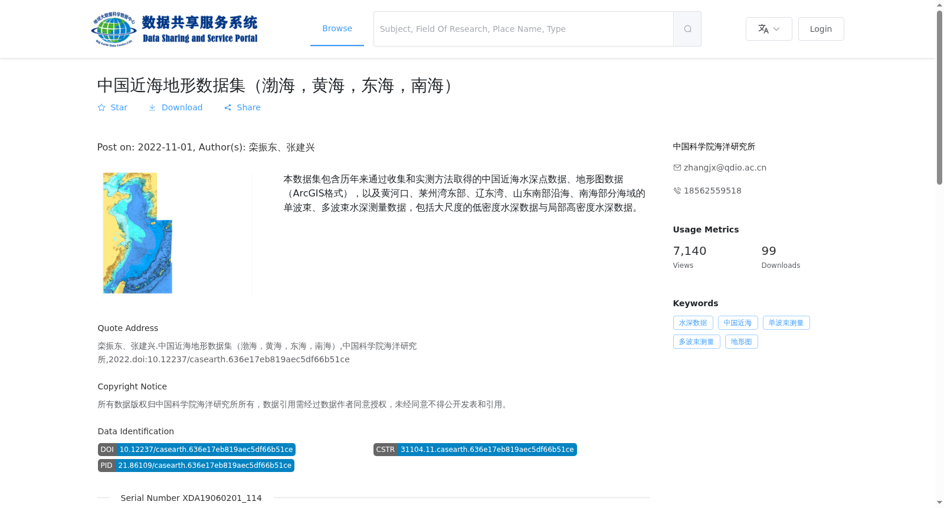Image resolution: width=944 pixels, height=508 pixels.
Task: Click the phone number 18562559518
Action: [713, 191]
